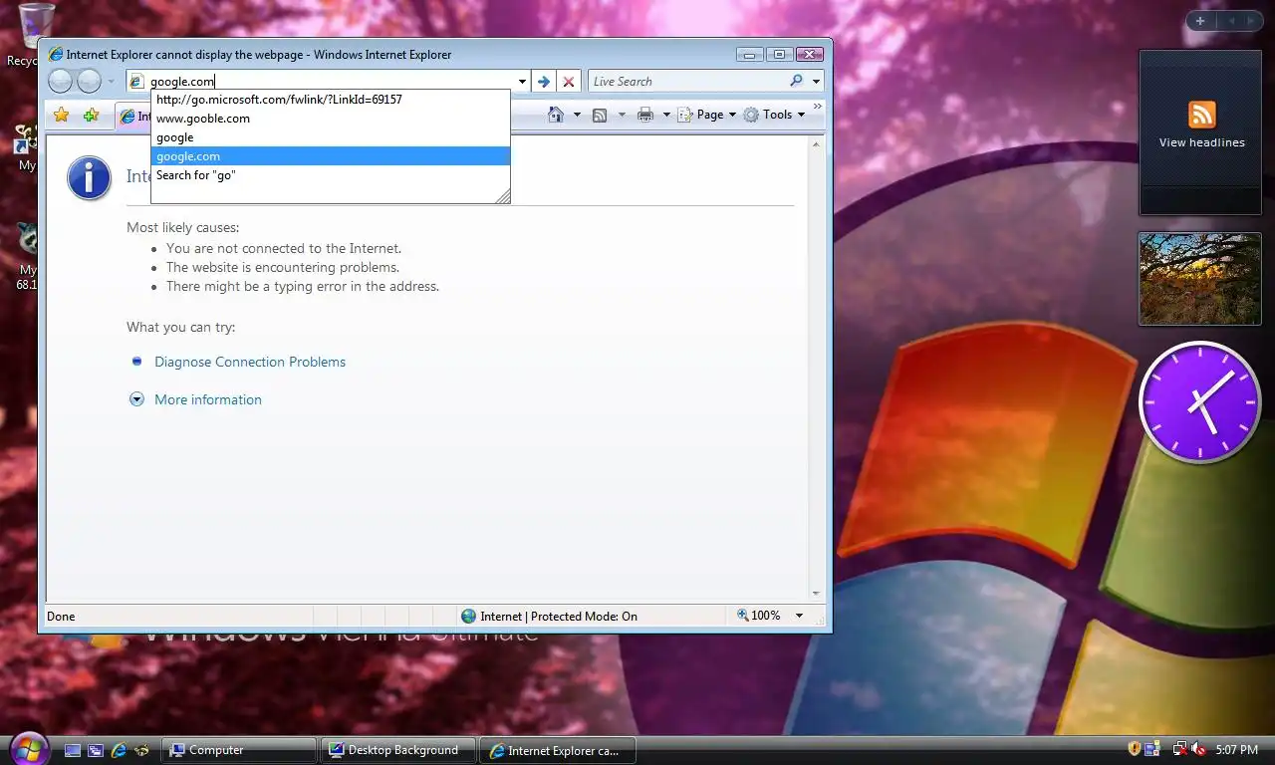
Task: Click the autocomplete list resize grip
Action: coord(503,196)
